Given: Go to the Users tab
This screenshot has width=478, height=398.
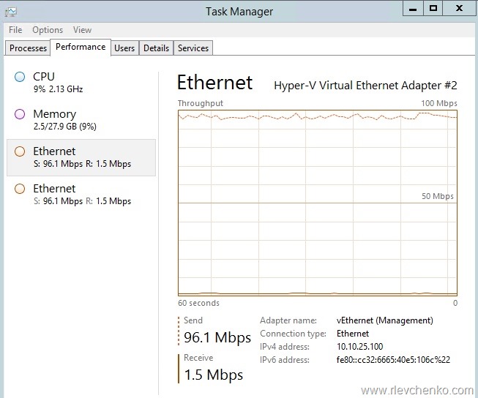Looking at the screenshot, I should point(124,48).
